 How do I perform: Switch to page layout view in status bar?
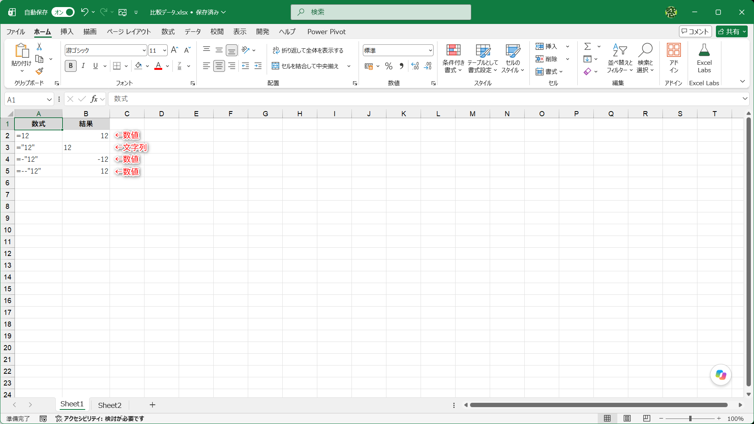click(627, 419)
